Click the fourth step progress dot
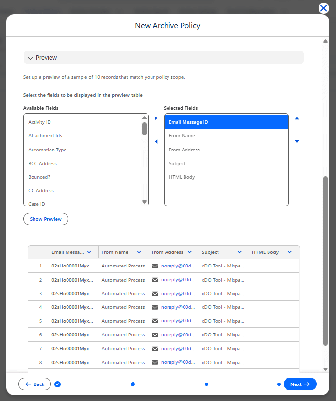The image size is (336, 401). pos(279,384)
